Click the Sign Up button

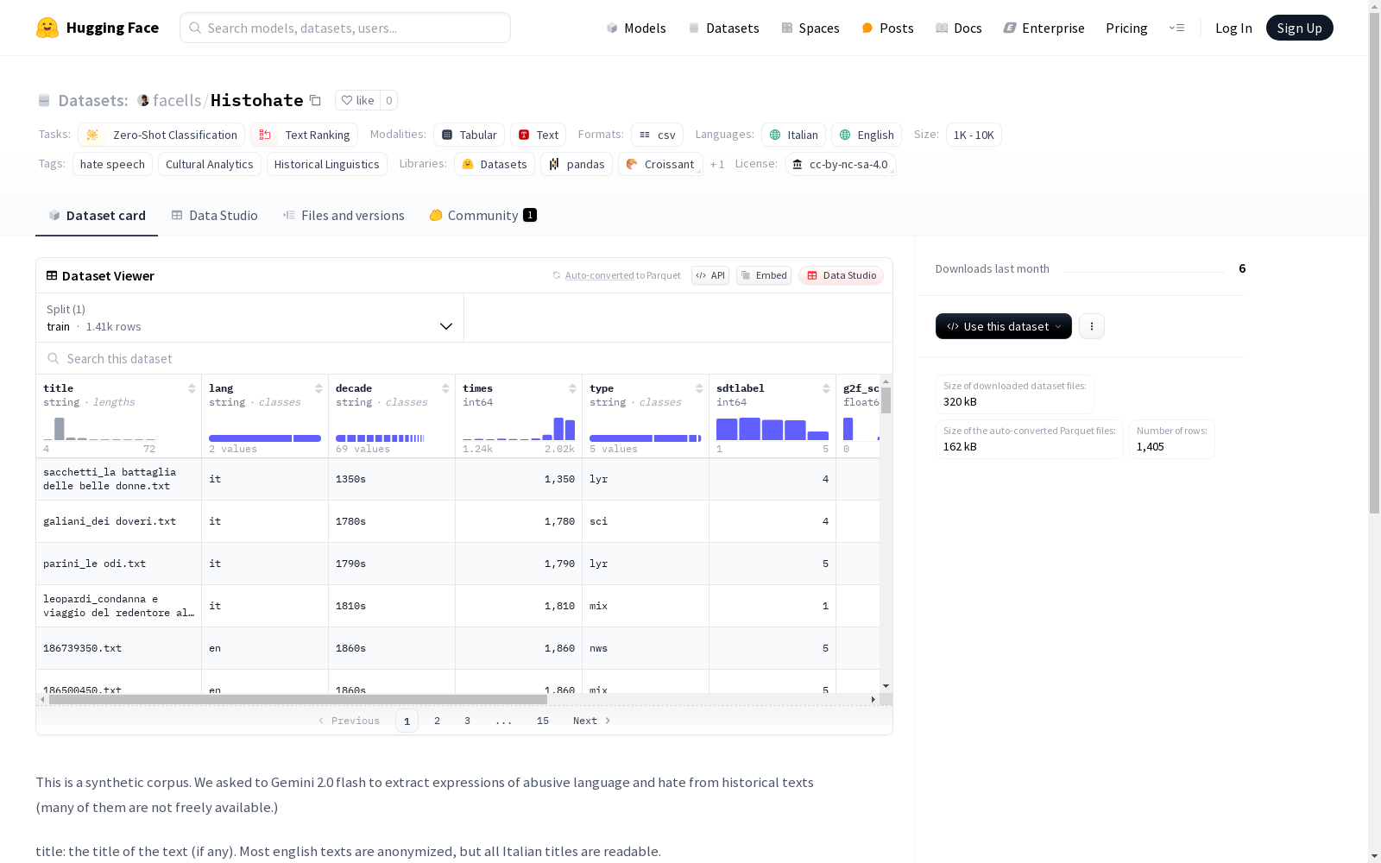tap(1300, 28)
